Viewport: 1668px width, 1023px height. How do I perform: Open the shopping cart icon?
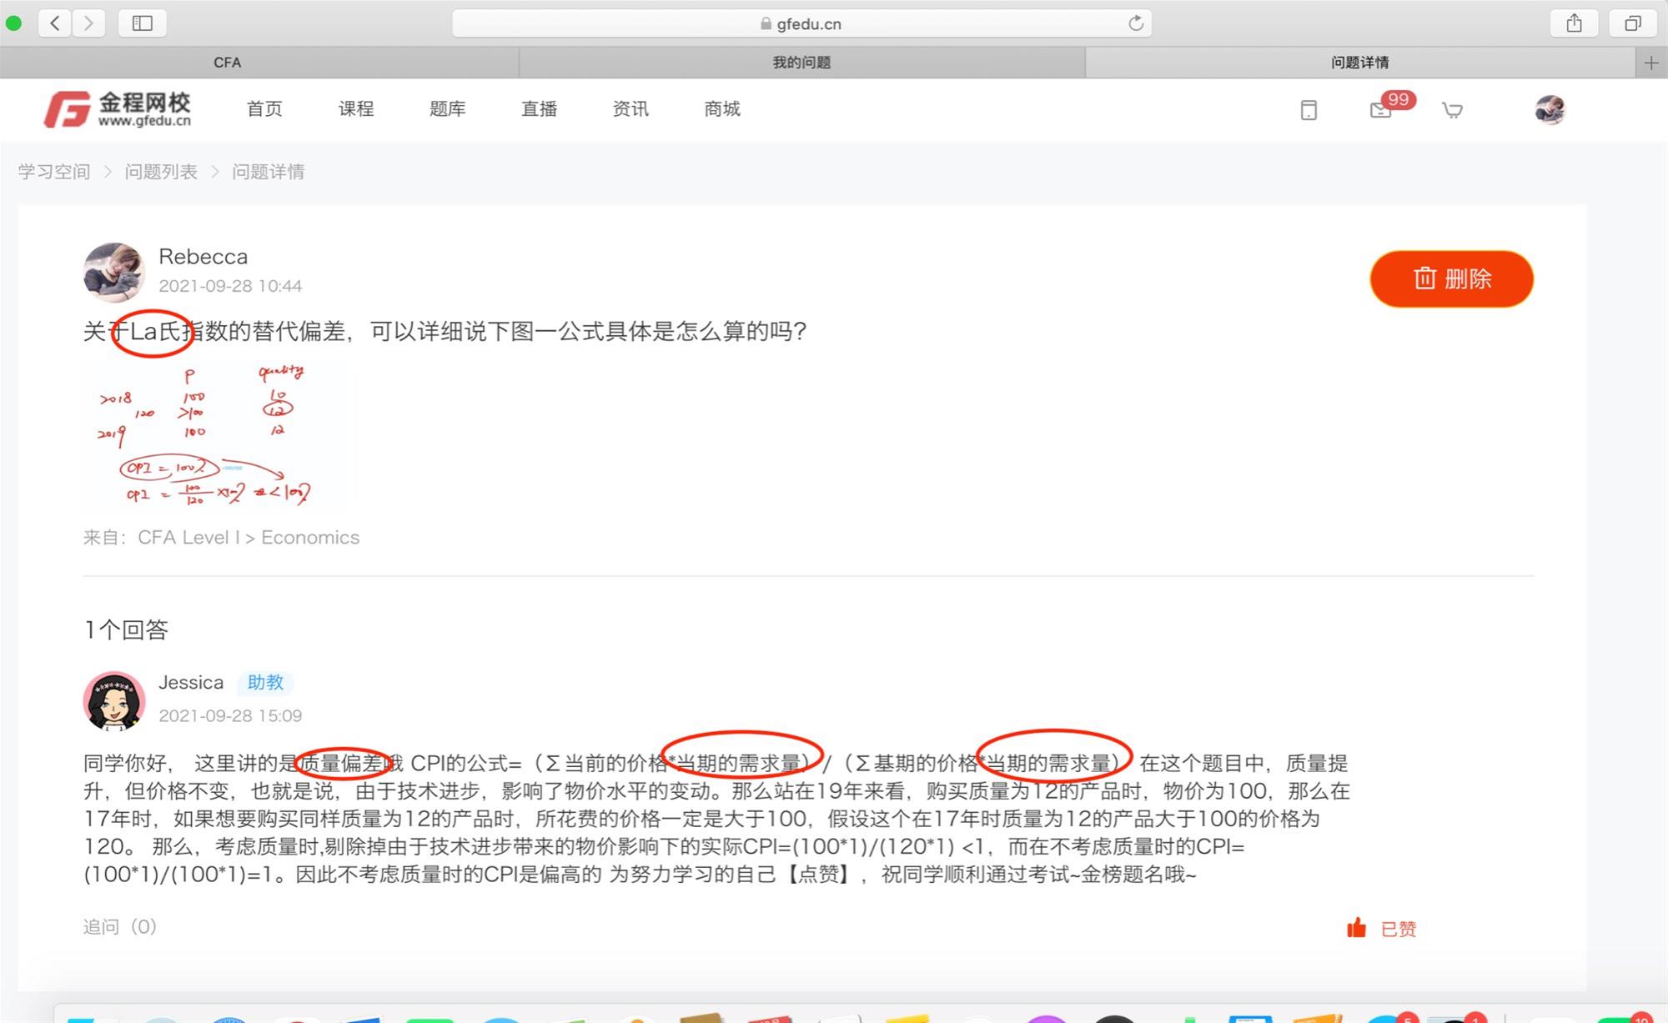(x=1452, y=110)
